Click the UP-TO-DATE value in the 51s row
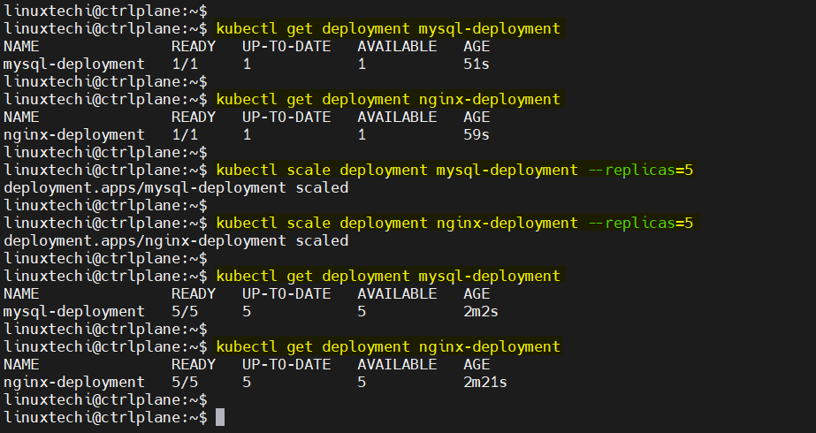The width and height of the screenshot is (816, 433). click(x=247, y=64)
